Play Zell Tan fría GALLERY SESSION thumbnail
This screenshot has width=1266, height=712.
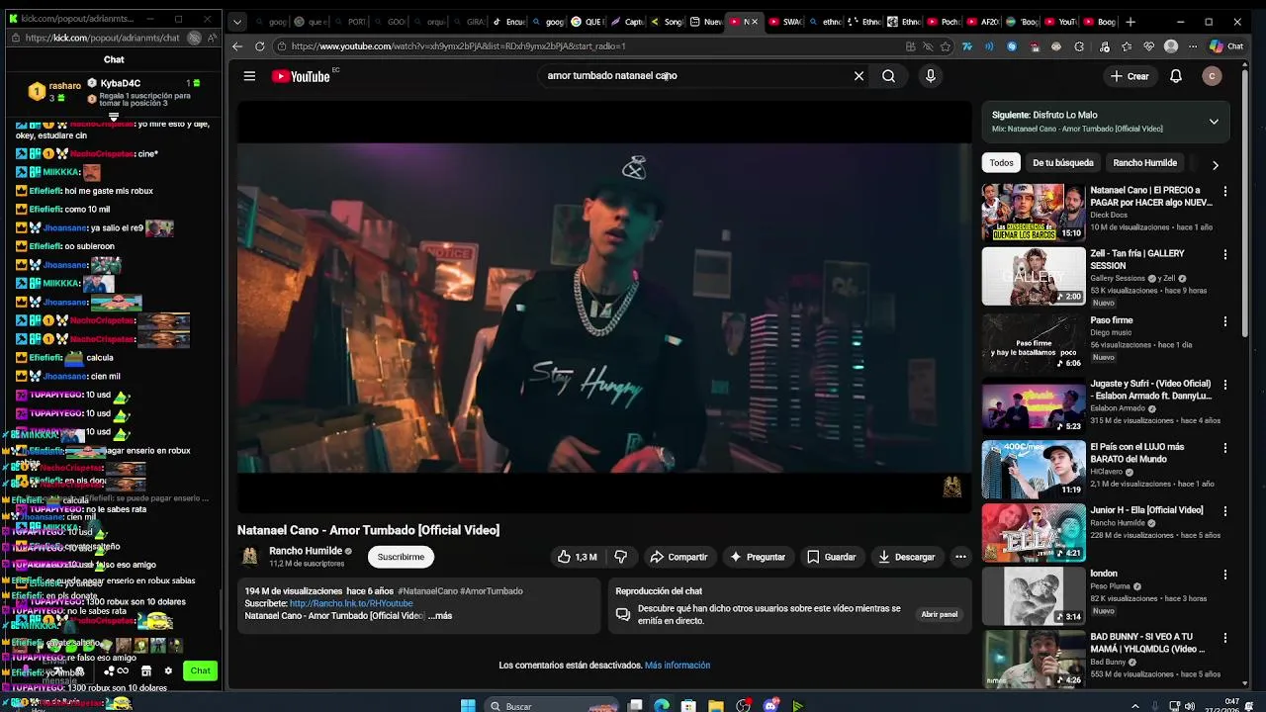tap(1034, 276)
